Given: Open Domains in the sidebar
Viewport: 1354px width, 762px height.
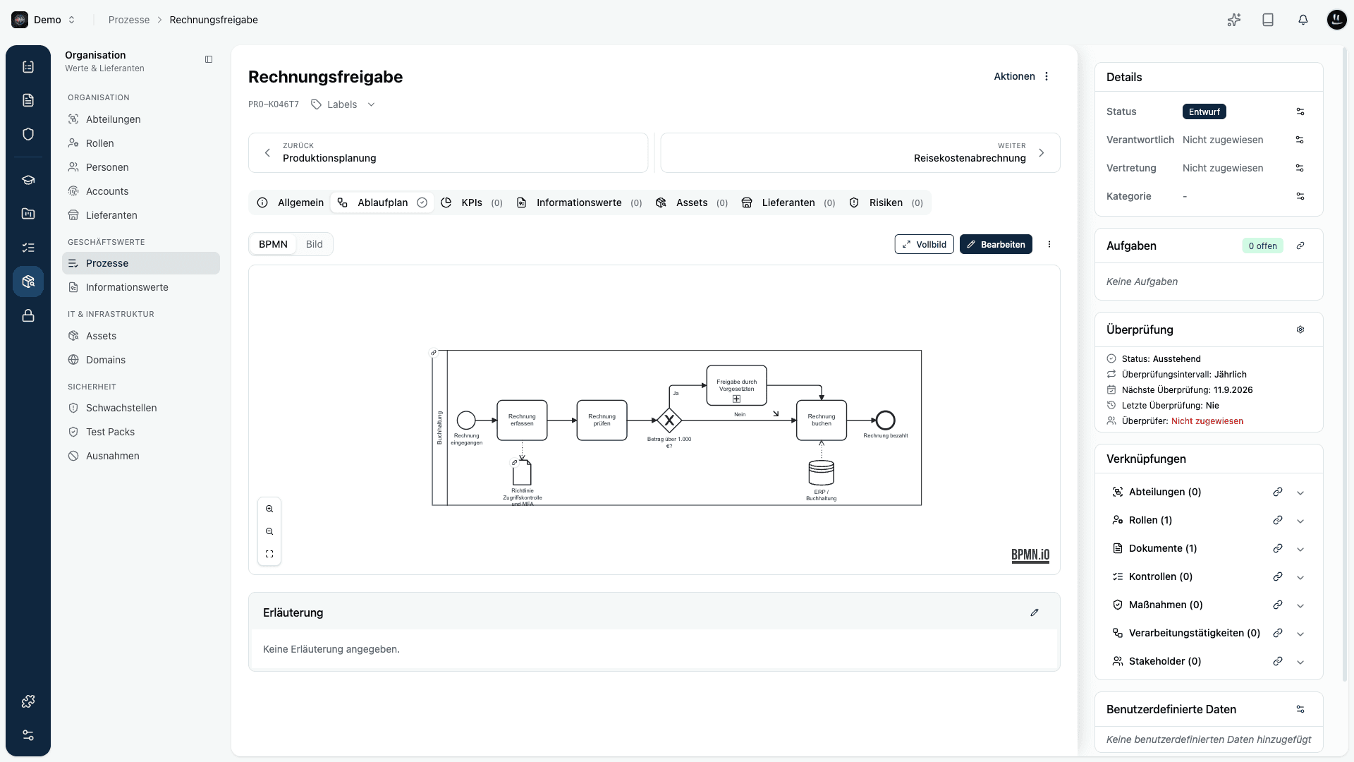Looking at the screenshot, I should [x=141, y=360].
